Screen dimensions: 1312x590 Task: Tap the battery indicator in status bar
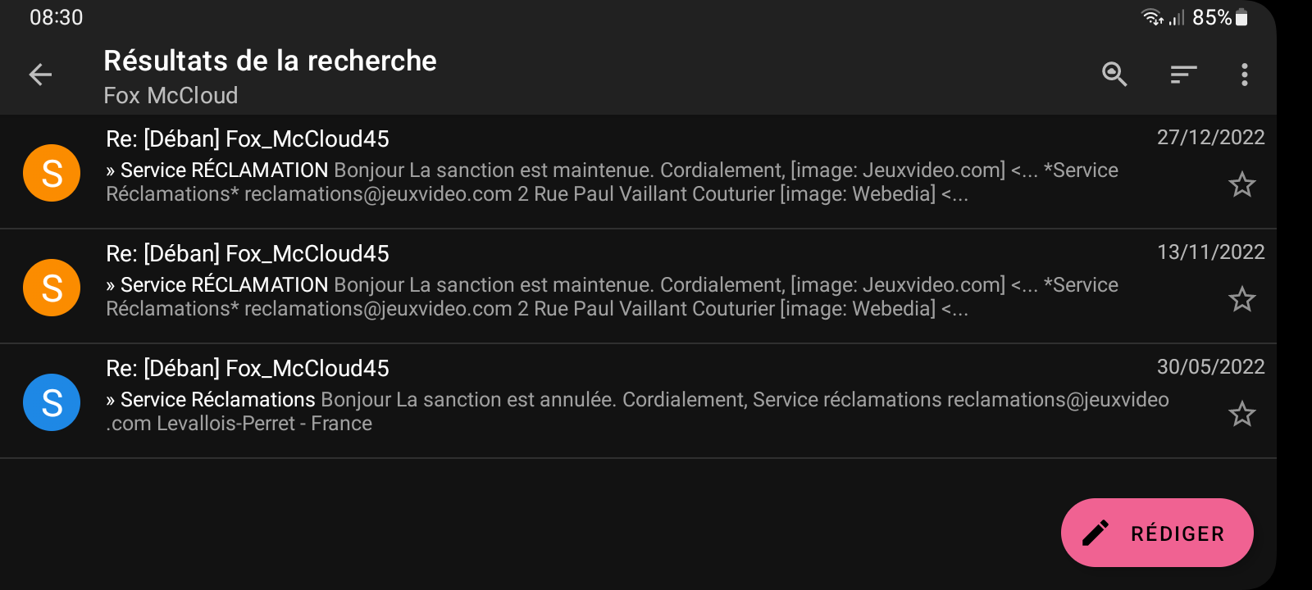(x=1241, y=17)
